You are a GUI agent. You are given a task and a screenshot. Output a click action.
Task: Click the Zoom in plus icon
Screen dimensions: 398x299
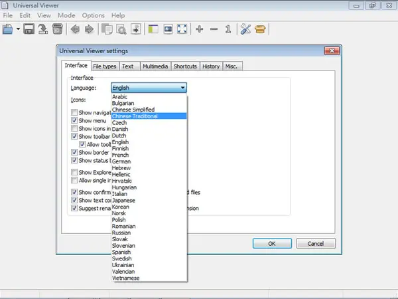coord(200,29)
